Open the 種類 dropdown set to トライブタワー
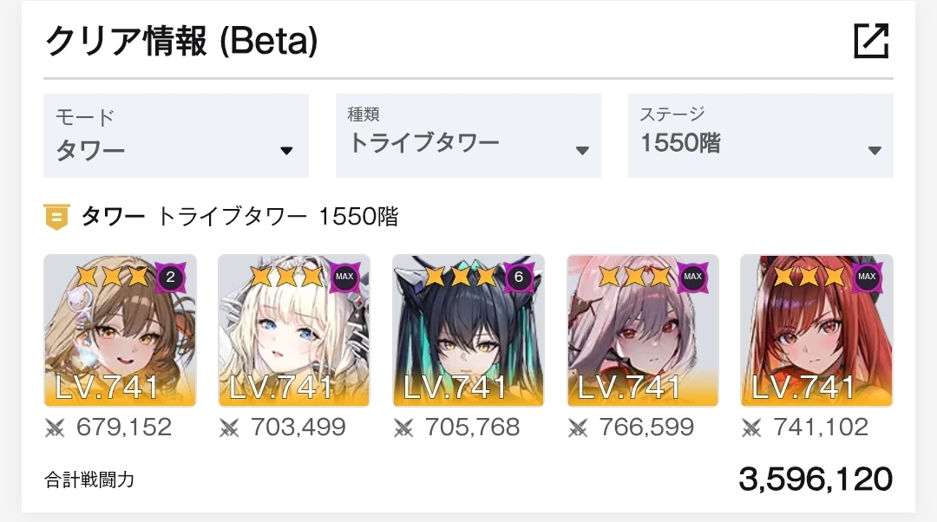This screenshot has width=937, height=522. click(x=468, y=135)
